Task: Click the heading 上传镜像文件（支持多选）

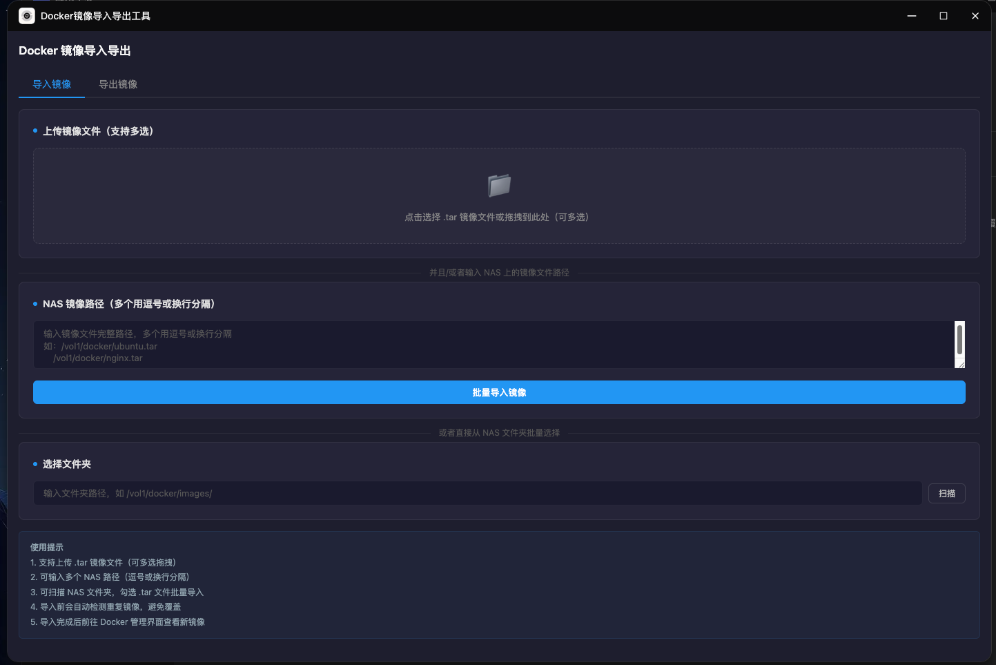Action: tap(98, 131)
